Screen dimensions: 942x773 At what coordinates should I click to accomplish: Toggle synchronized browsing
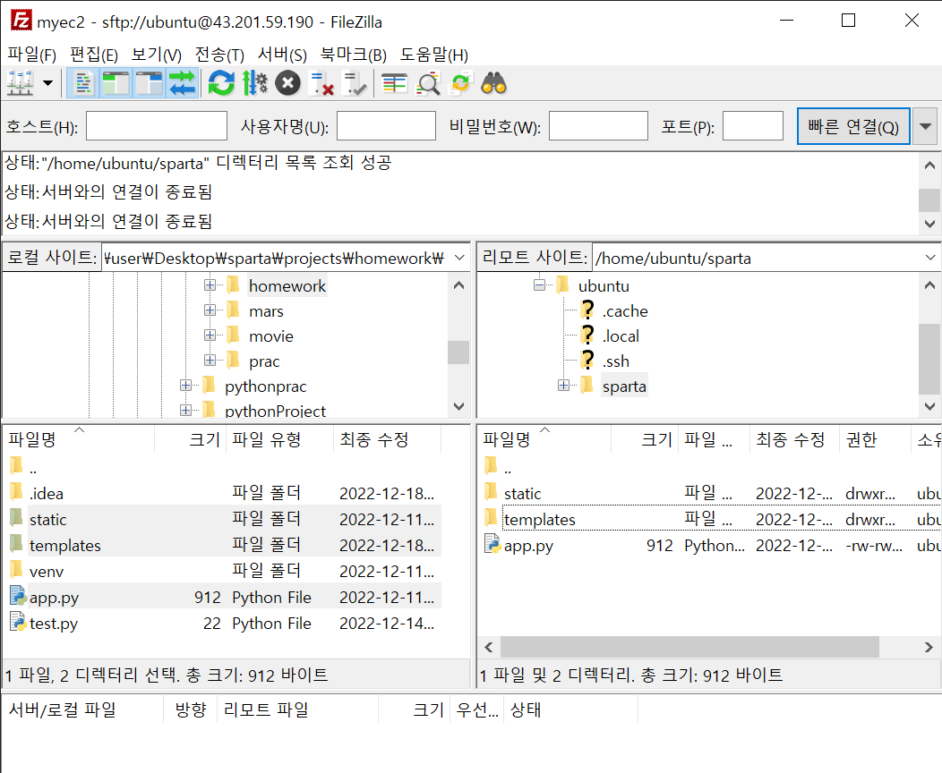(461, 83)
